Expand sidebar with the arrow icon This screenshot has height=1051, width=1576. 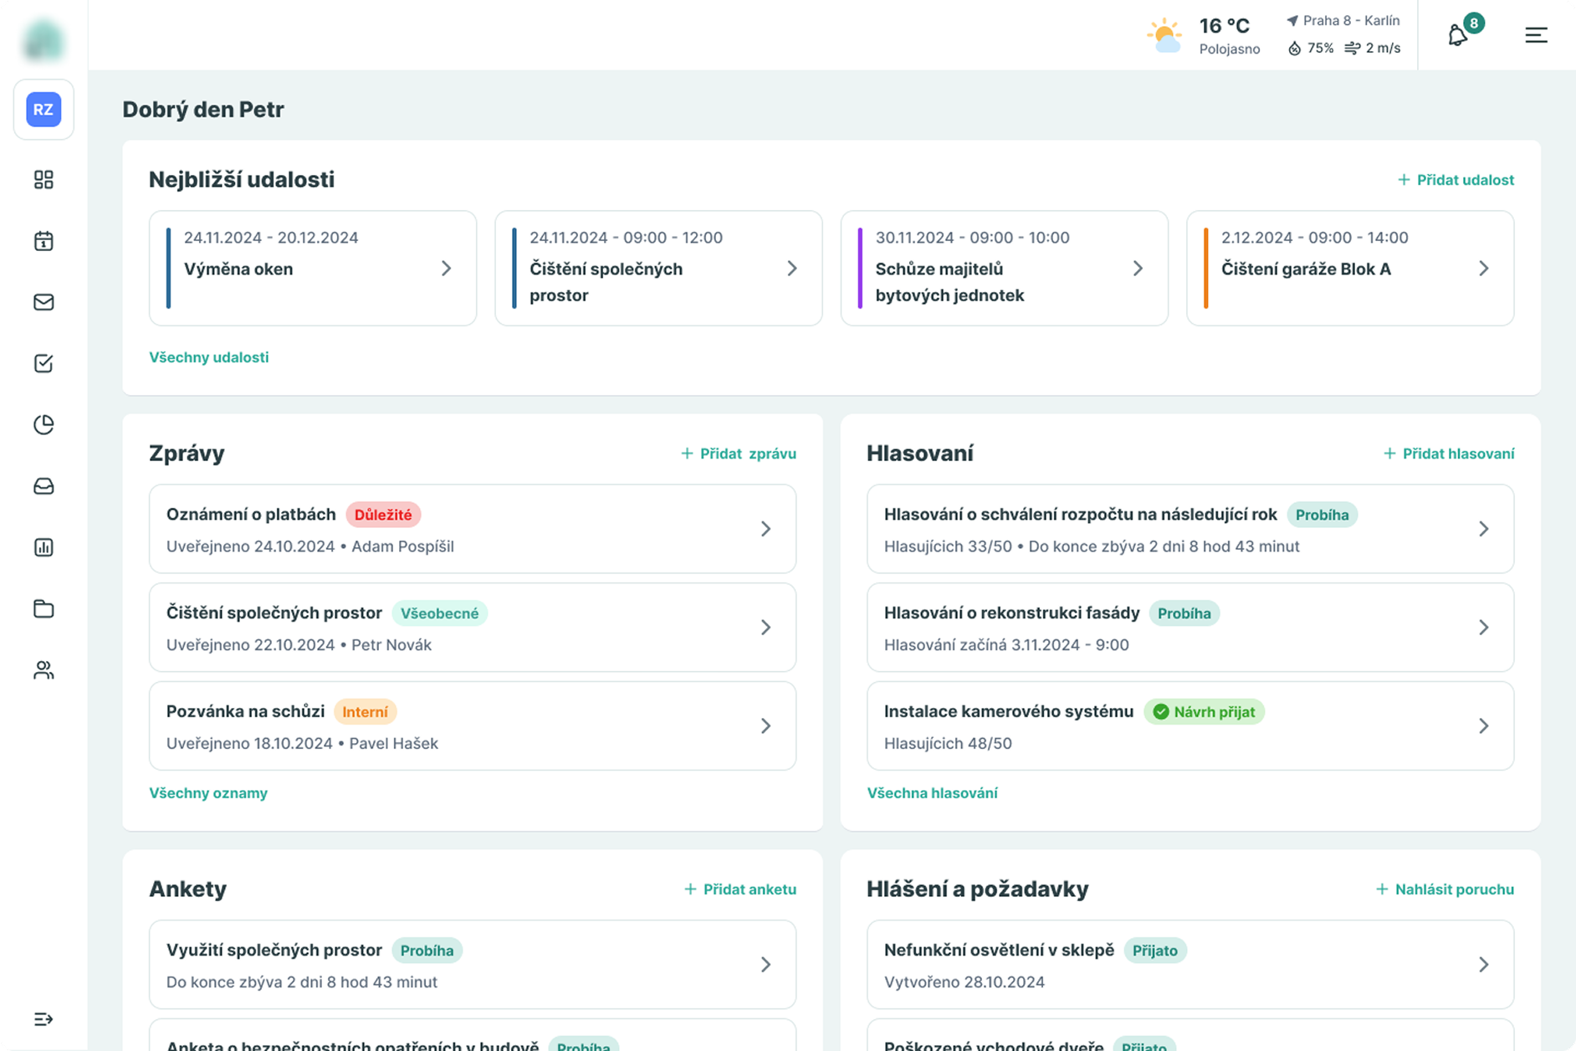pyautogui.click(x=43, y=1018)
